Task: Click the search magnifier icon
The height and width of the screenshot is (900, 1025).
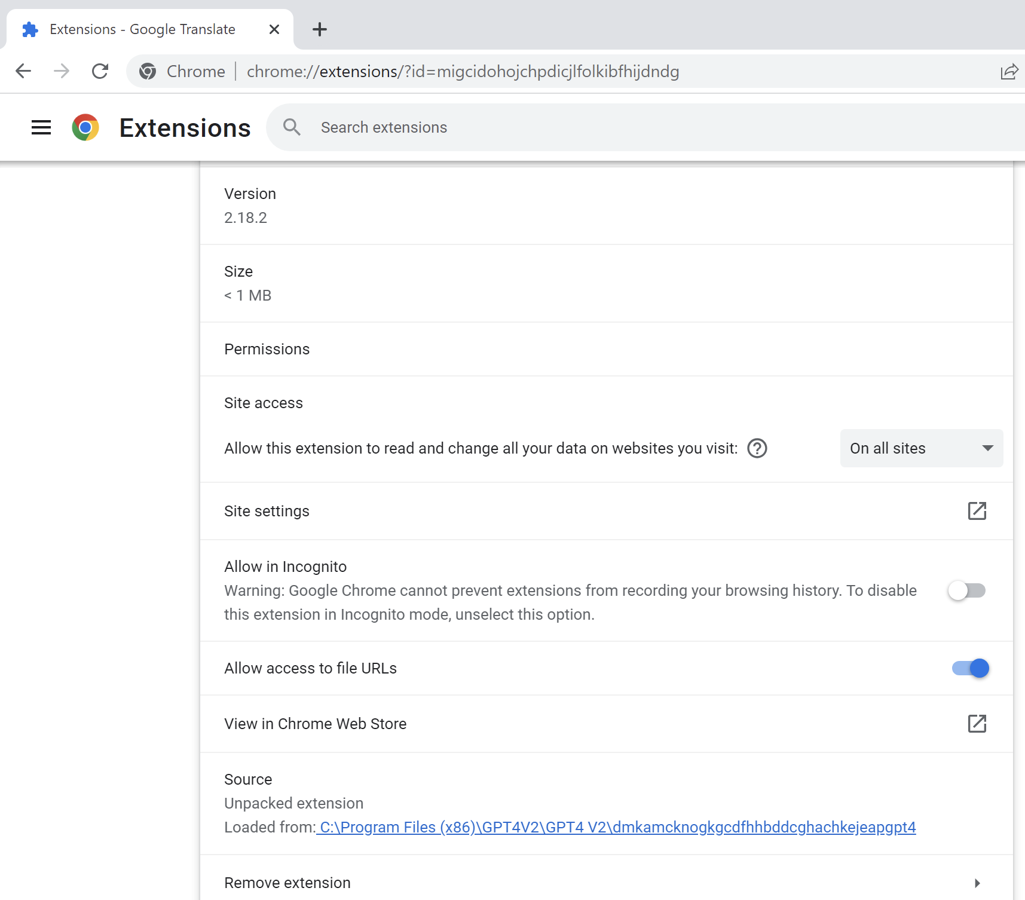Action: (x=292, y=127)
